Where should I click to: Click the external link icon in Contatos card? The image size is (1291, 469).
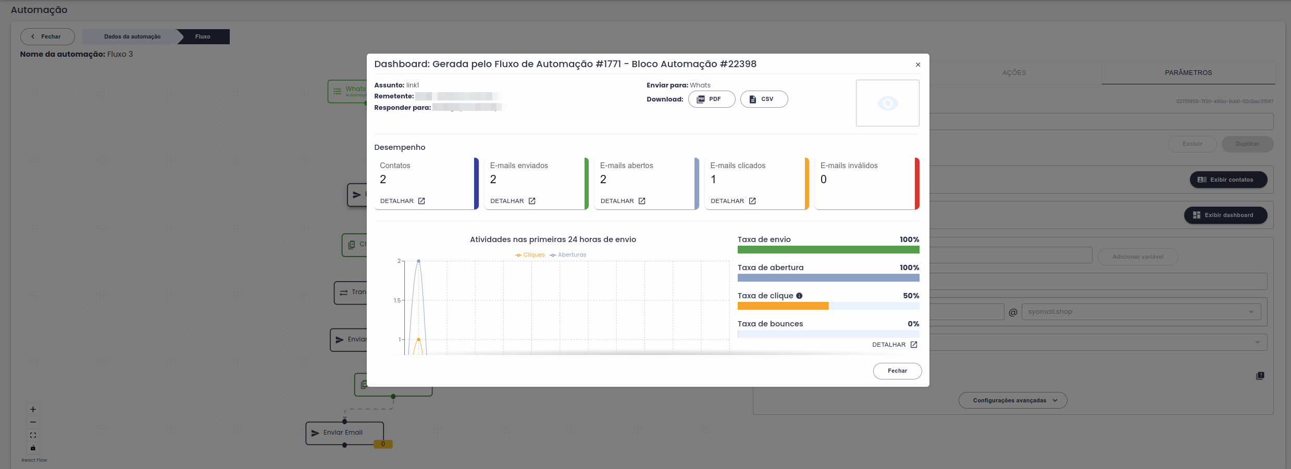[x=421, y=201]
